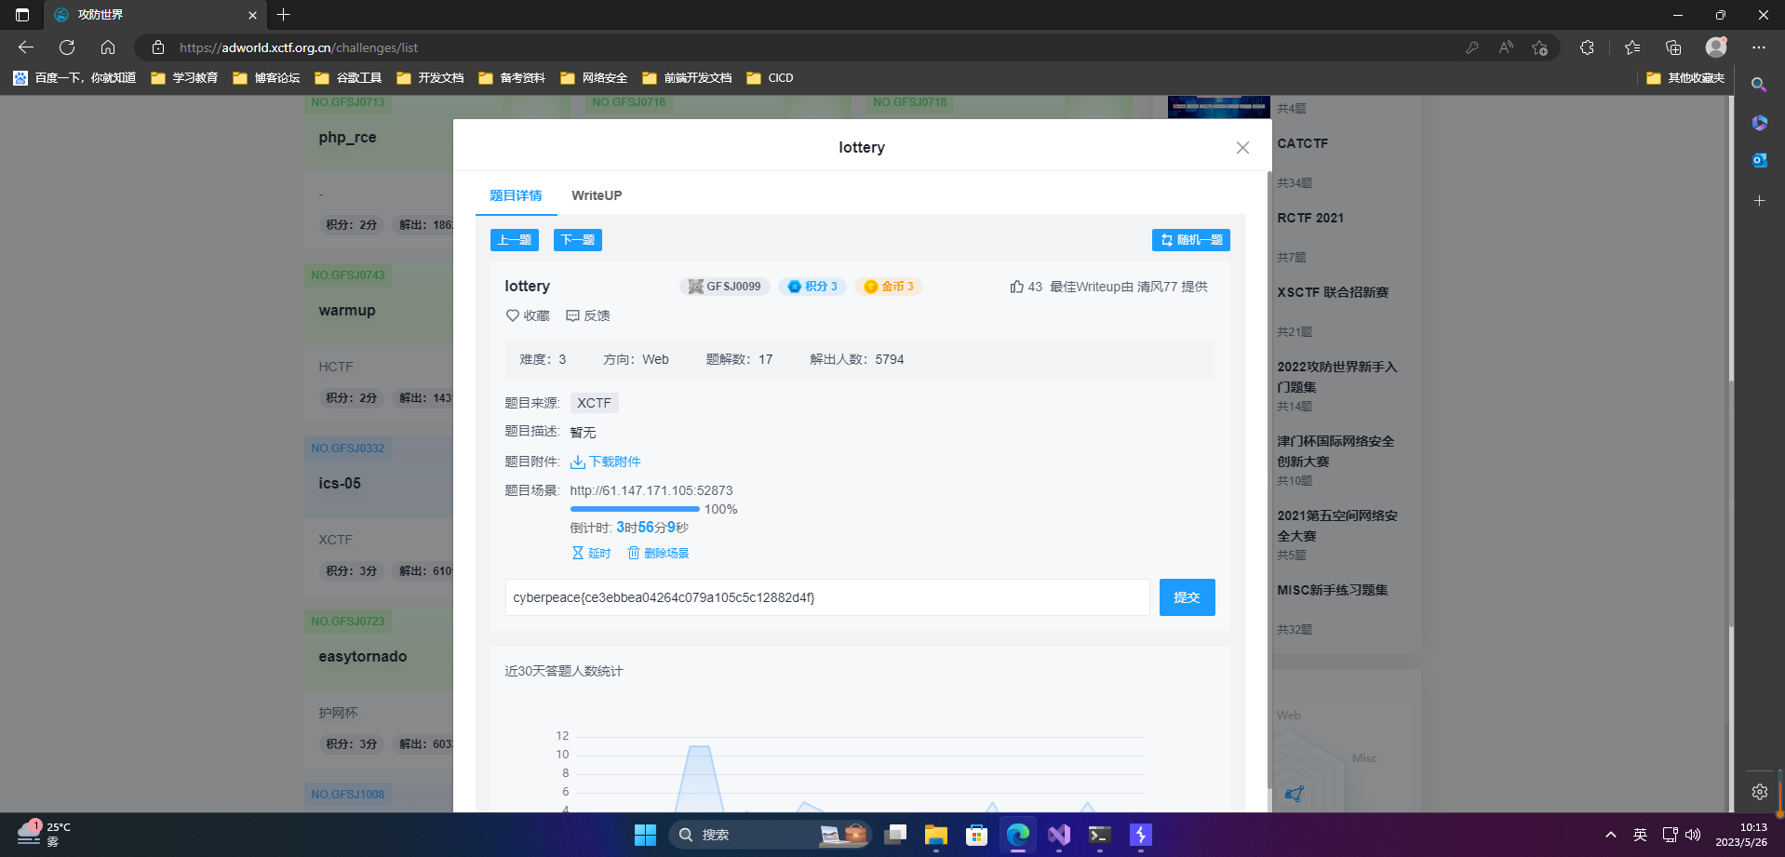This screenshot has width=1785, height=857.
Task: Click the 积分 3 score badge
Action: coord(812,287)
